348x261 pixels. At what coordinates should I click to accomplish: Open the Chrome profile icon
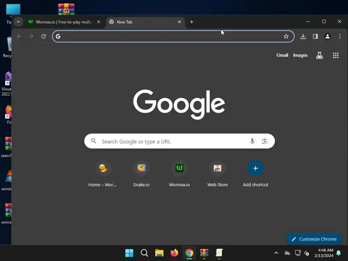tap(328, 36)
